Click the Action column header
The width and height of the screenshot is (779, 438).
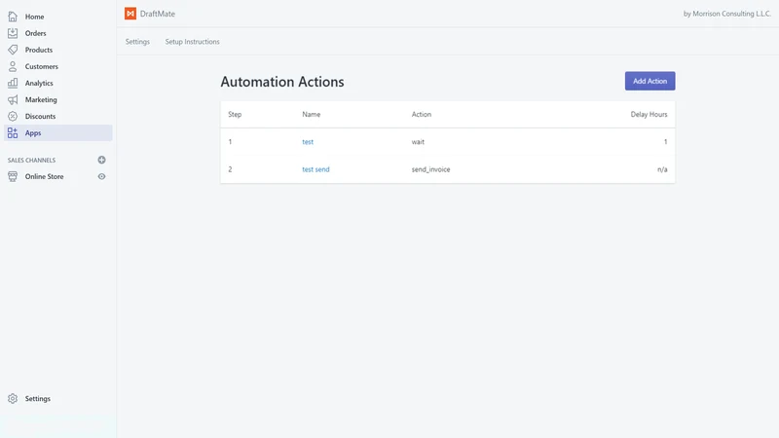(x=422, y=114)
